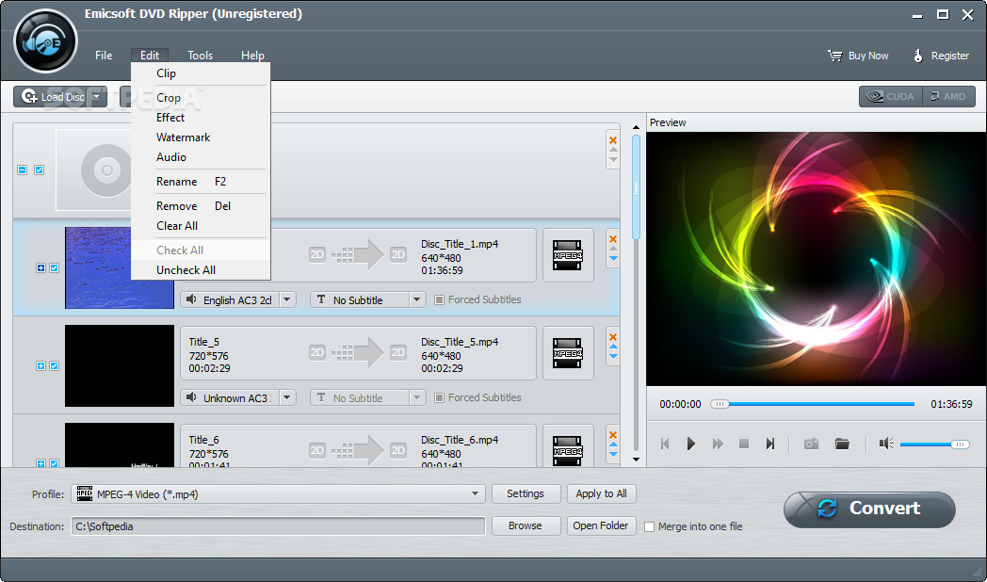Viewport: 987px width, 582px height.
Task: Click the profile Settings button
Action: [x=526, y=493]
